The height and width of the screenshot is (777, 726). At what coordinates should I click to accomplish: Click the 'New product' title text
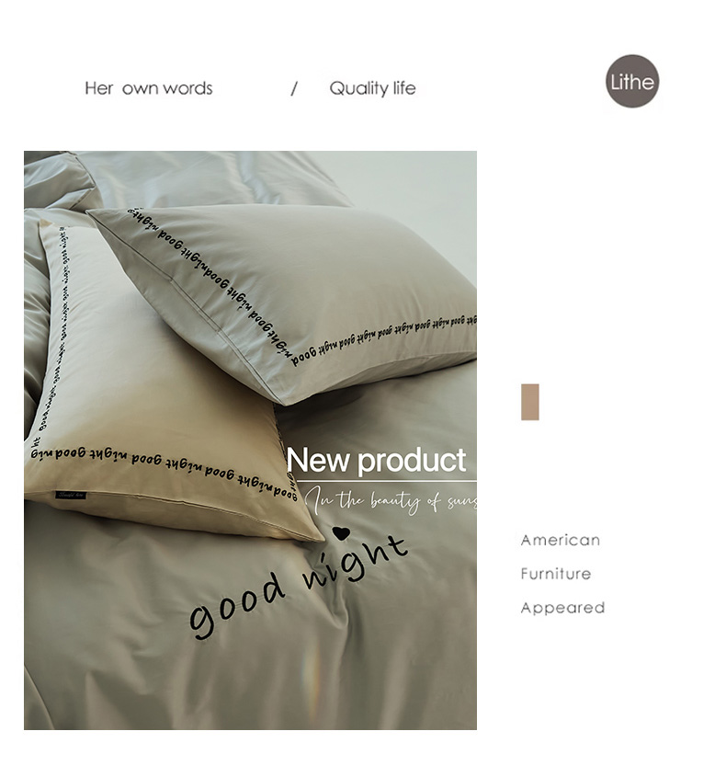click(377, 461)
